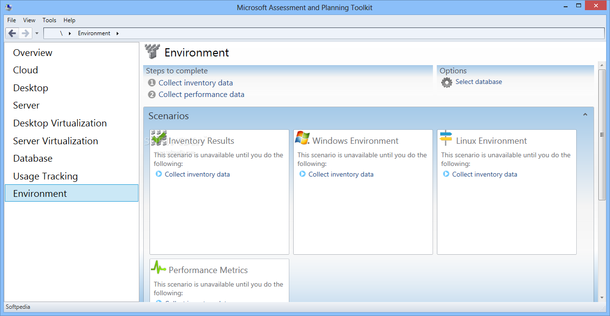Click the app icon in title bar
The width and height of the screenshot is (610, 316).
click(x=9, y=7)
